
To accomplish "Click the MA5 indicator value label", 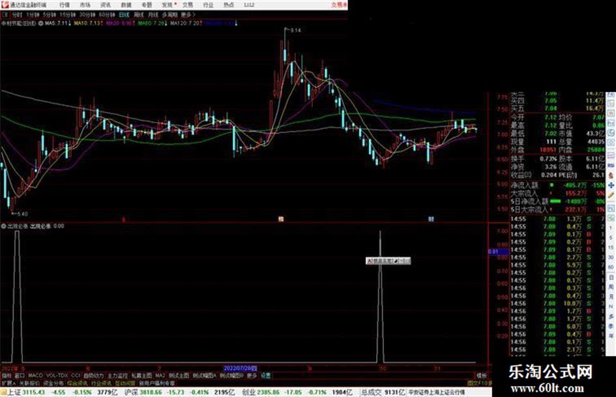I will pyautogui.click(x=57, y=23).
